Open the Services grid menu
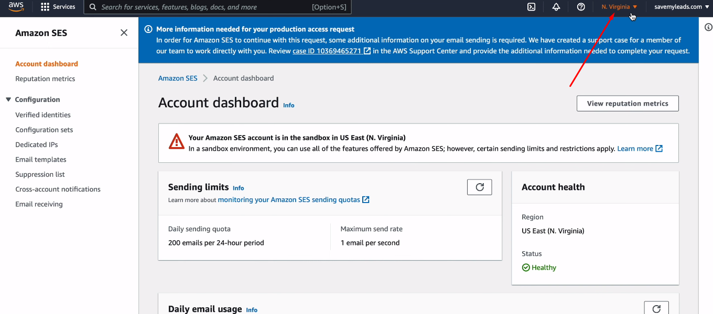Viewport: 713px width, 314px height. tap(58, 7)
